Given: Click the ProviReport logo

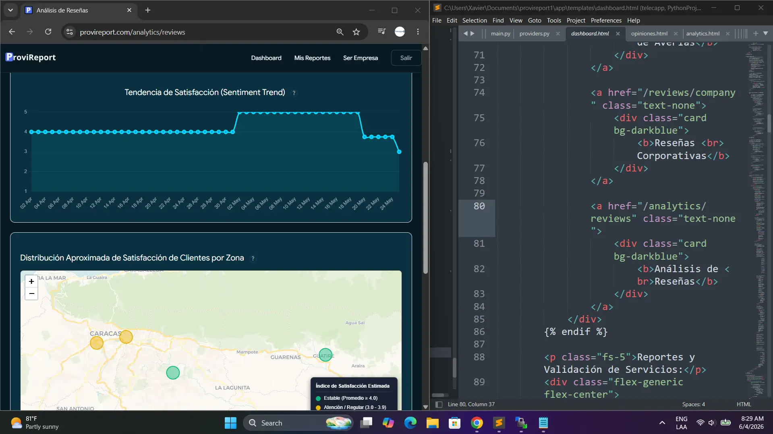Looking at the screenshot, I should (x=31, y=57).
